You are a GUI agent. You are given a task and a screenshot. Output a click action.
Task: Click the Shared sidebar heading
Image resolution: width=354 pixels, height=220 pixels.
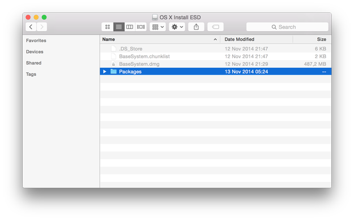click(x=33, y=63)
